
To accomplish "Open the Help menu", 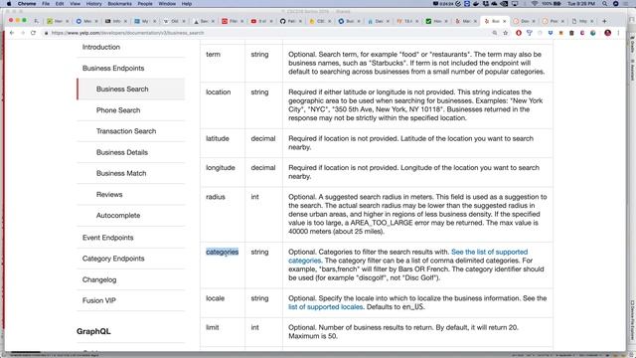I will [187, 4].
